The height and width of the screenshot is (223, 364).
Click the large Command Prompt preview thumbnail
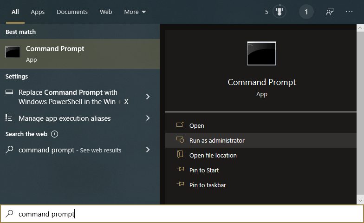point(262,53)
